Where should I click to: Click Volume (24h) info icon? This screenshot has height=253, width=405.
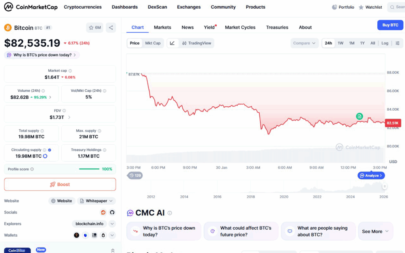[x=44, y=91]
